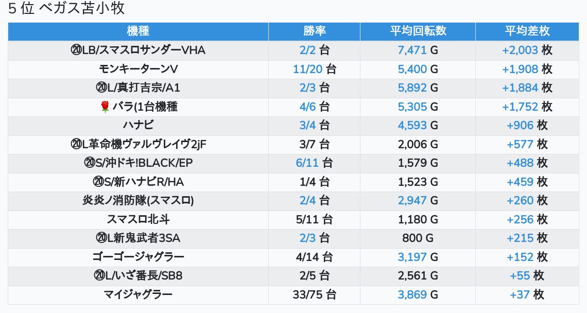Click the 33/75 台 win rate value
The image size is (587, 313).
(x=314, y=294)
